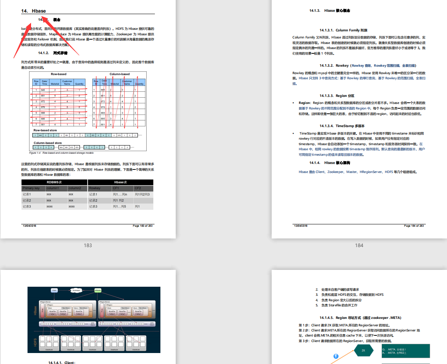Click the vertical 'HBase' label in the diagram
This screenshot has height=364, width=447.
[35, 311]
